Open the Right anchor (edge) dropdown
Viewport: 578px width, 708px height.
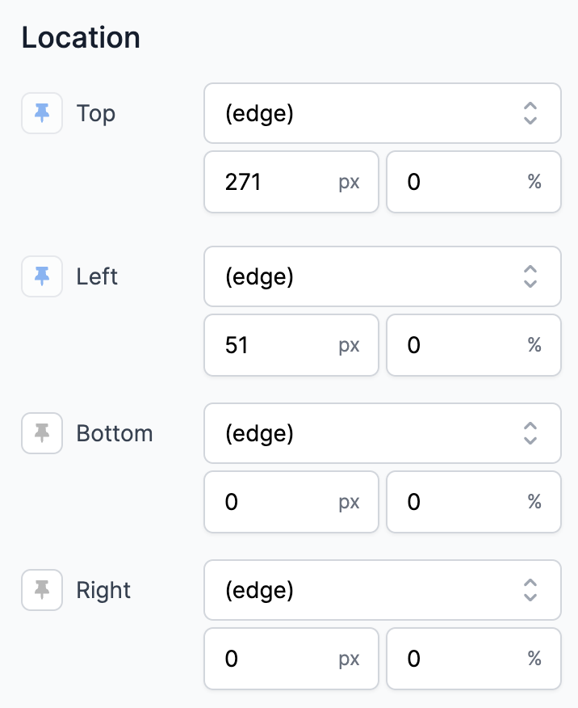(383, 590)
